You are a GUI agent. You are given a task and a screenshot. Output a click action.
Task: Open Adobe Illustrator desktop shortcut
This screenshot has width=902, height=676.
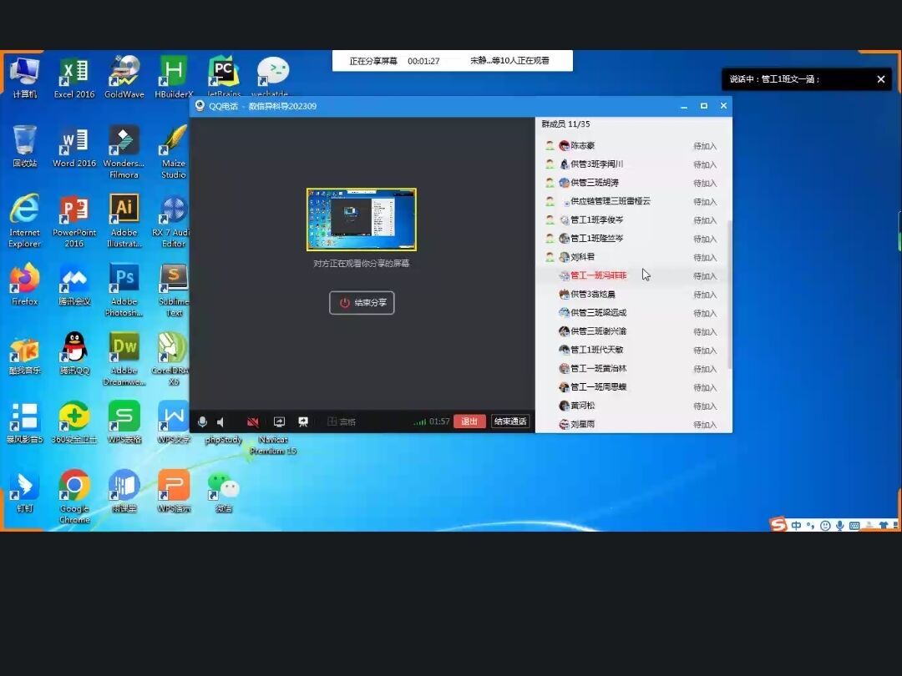[124, 209]
